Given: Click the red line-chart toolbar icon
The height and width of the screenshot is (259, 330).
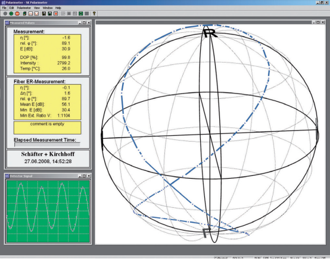Looking at the screenshot, I should click(36, 14).
